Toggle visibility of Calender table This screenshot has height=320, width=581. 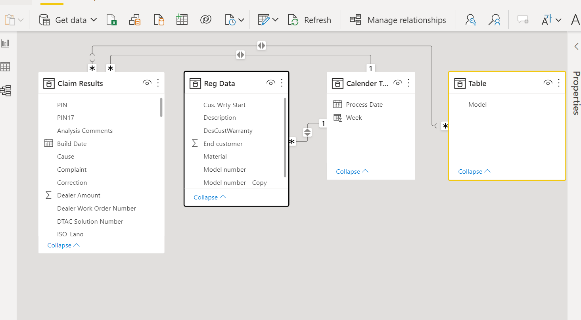[x=398, y=83]
